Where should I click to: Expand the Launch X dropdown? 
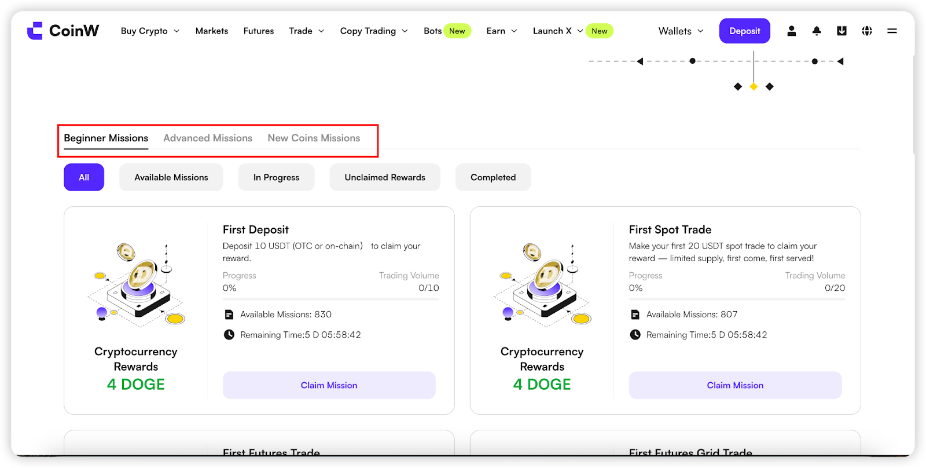(558, 31)
